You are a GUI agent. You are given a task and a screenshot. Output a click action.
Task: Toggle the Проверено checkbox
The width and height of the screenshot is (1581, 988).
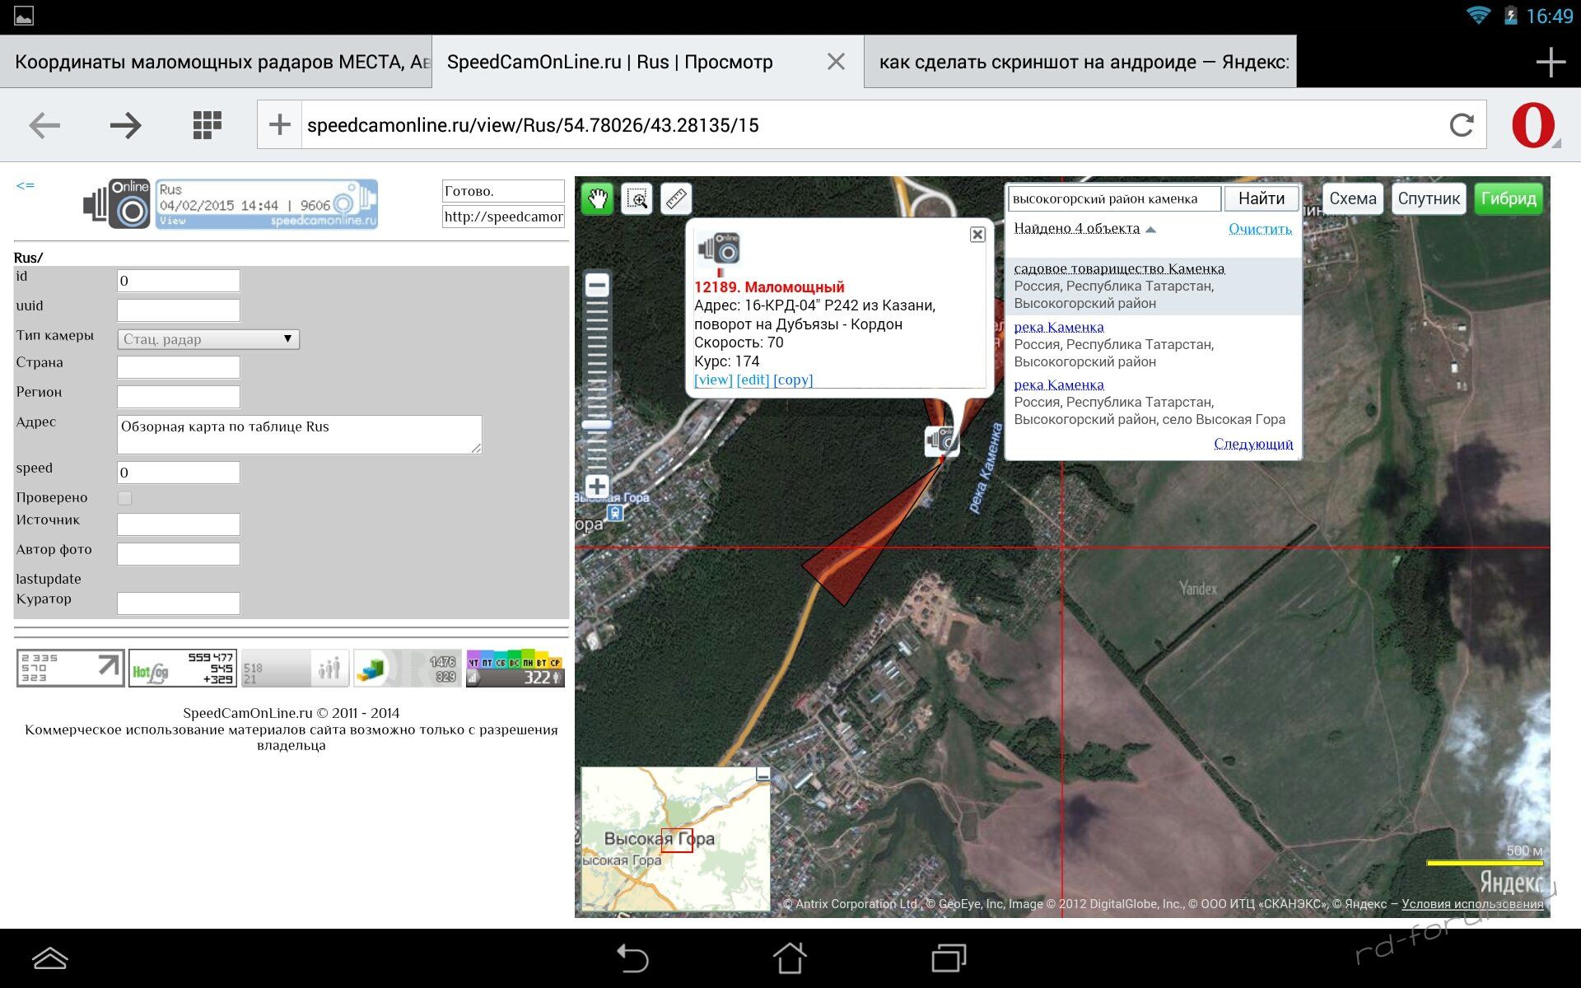pos(125,498)
